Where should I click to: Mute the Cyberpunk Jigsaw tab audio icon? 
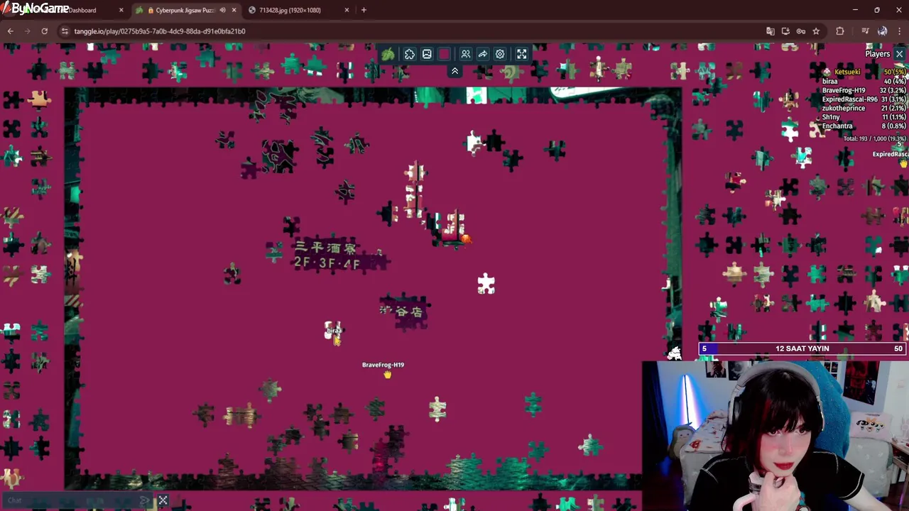tap(222, 10)
